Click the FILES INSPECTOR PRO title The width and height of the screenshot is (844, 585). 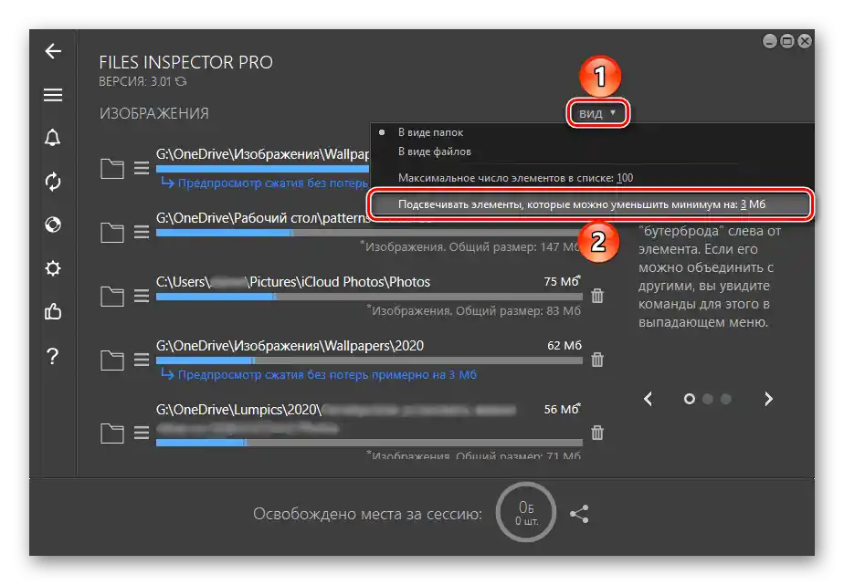(x=185, y=62)
